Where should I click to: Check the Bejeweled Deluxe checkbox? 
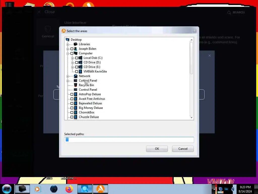[72, 103]
